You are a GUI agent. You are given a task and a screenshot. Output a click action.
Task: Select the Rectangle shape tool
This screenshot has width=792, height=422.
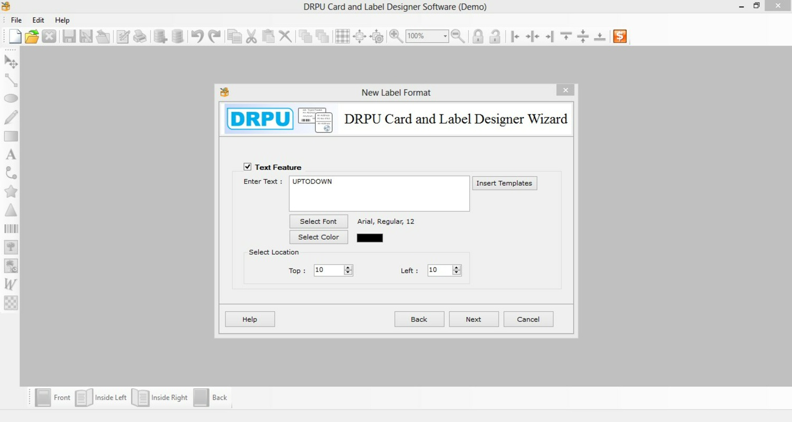[11, 136]
